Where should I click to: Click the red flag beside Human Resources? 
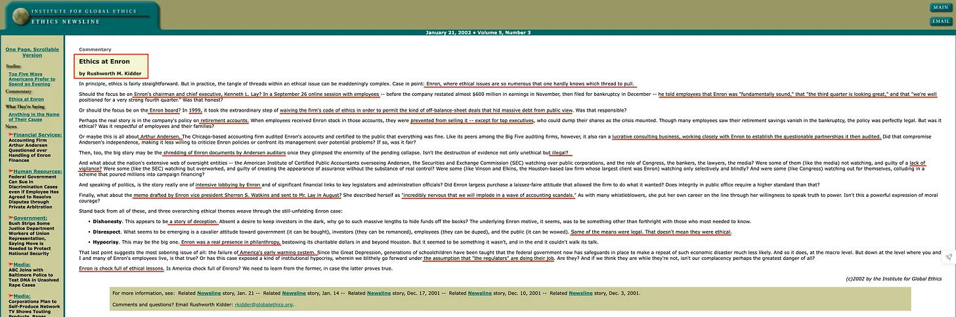coord(11,171)
